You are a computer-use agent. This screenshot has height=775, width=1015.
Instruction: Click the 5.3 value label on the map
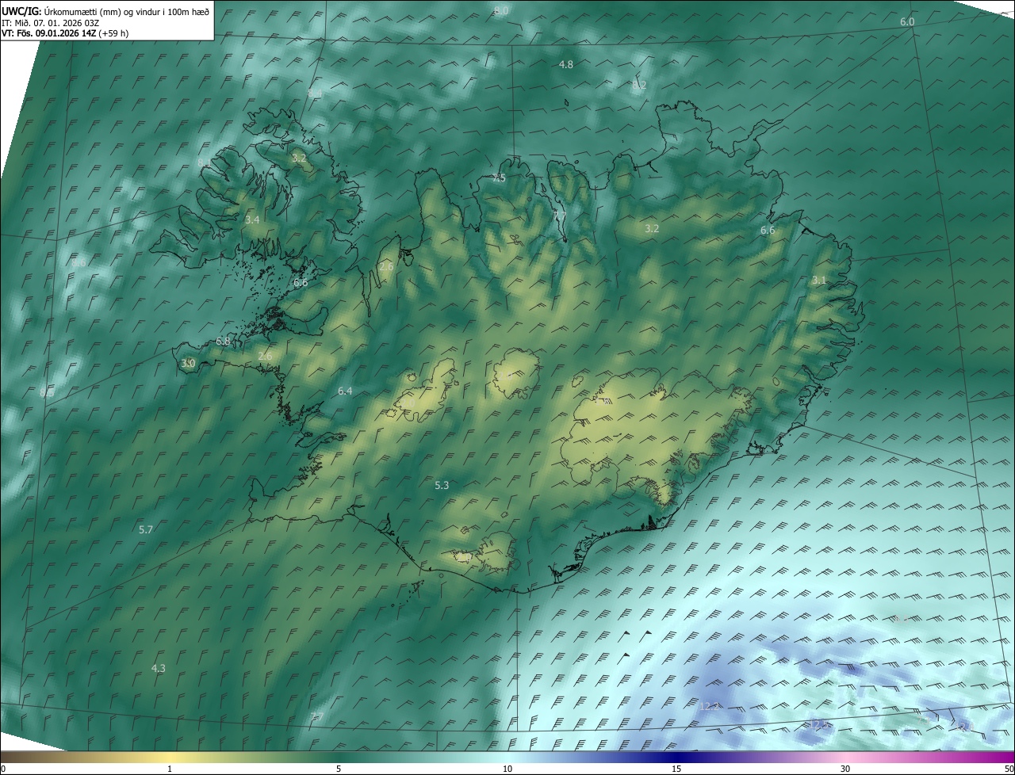(x=442, y=485)
